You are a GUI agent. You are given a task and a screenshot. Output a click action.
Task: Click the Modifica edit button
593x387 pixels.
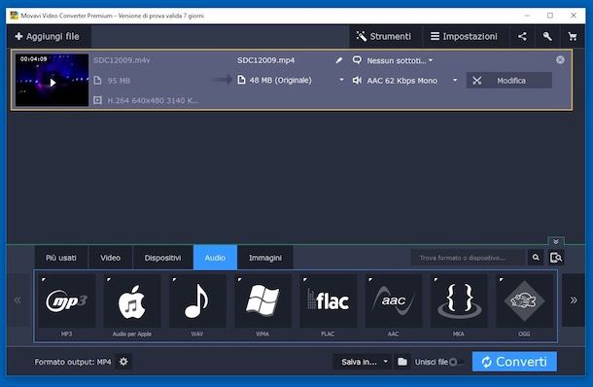[x=509, y=81]
